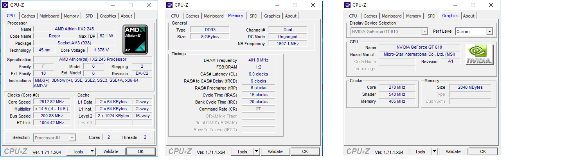Open Tools dropdown arrow in Graphics window
The width and height of the screenshot is (561, 160).
point(434,151)
